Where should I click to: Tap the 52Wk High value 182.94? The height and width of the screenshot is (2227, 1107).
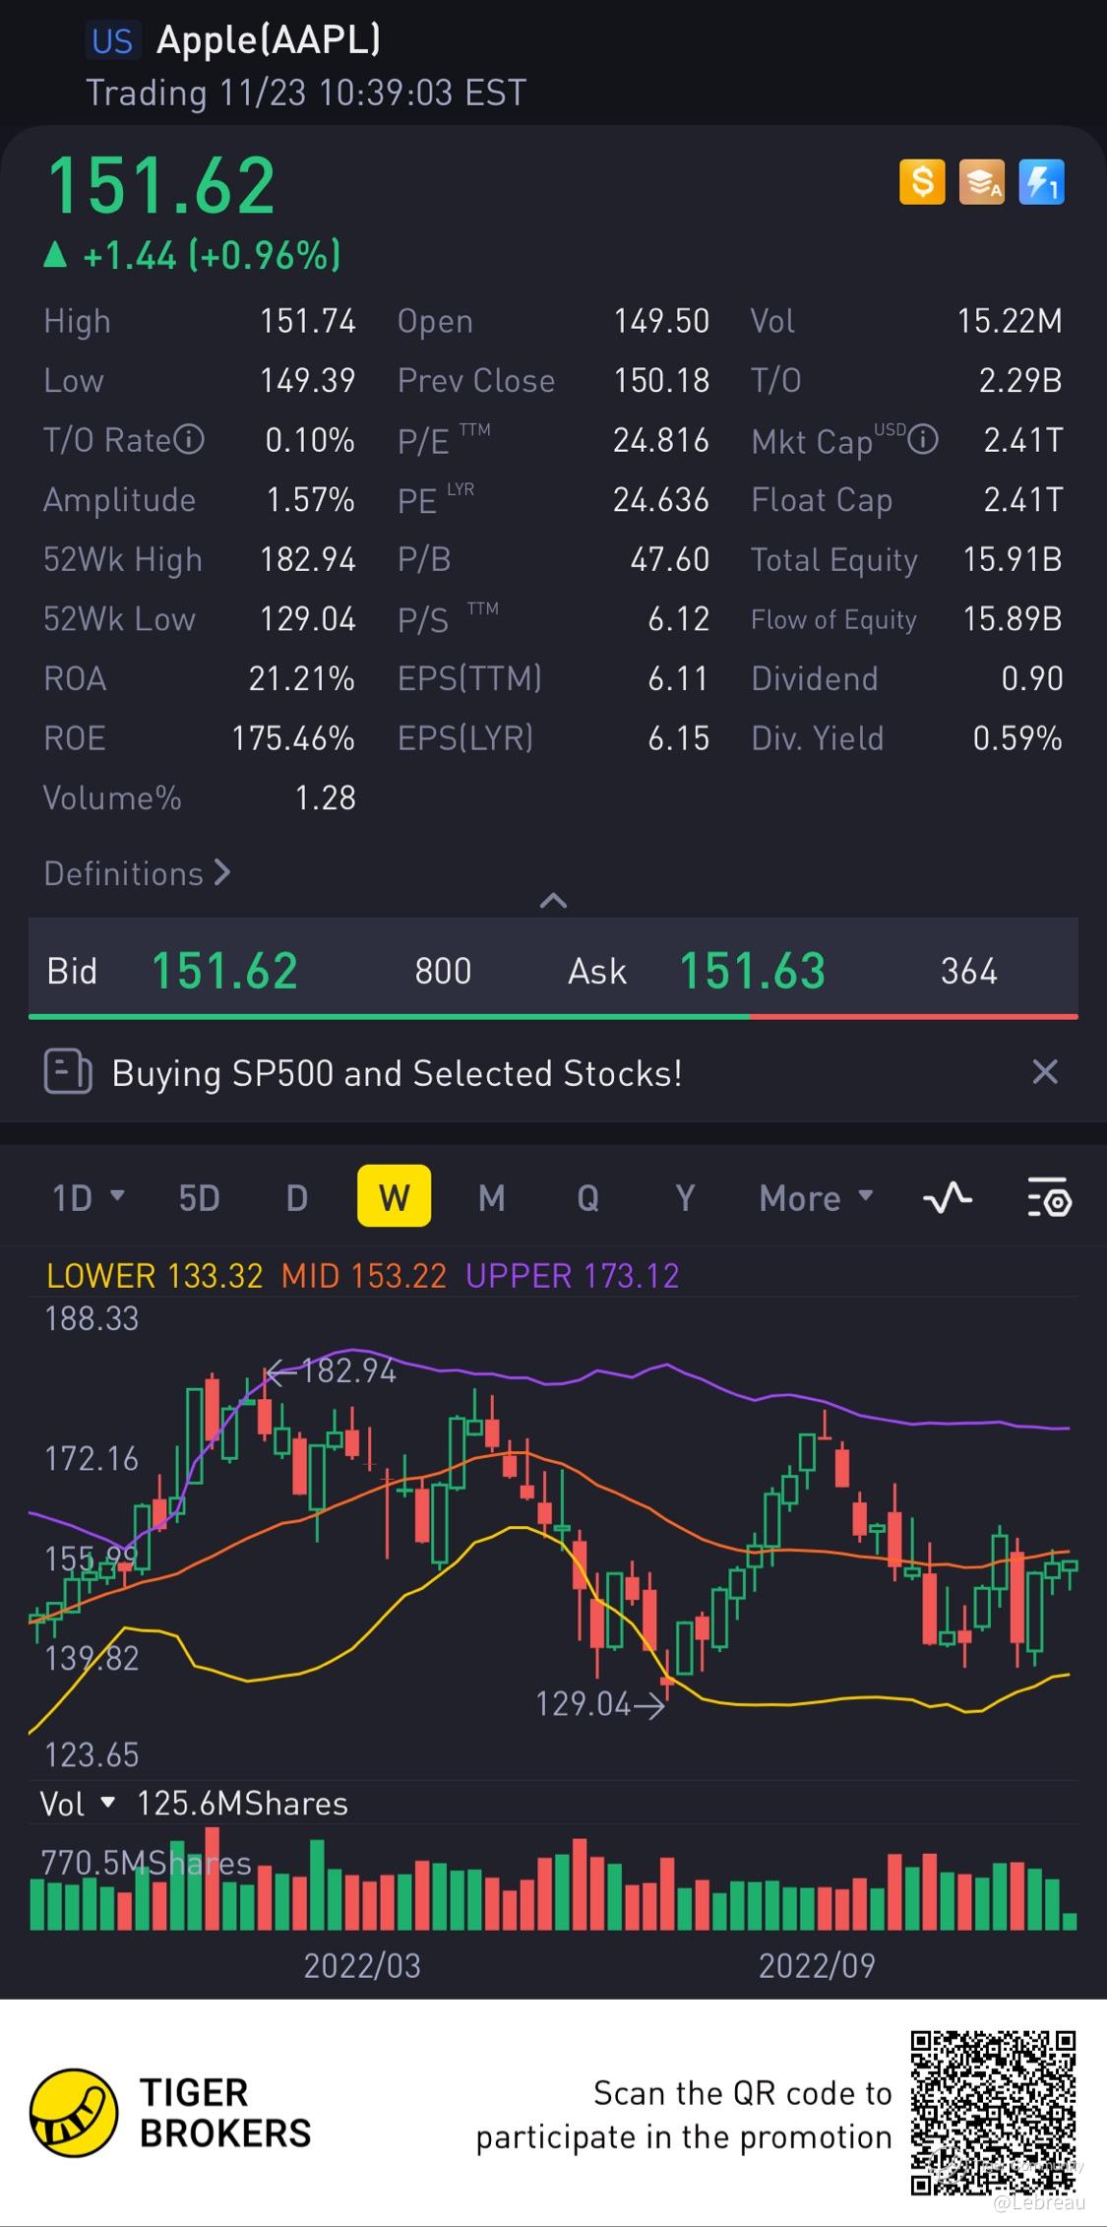tap(308, 559)
